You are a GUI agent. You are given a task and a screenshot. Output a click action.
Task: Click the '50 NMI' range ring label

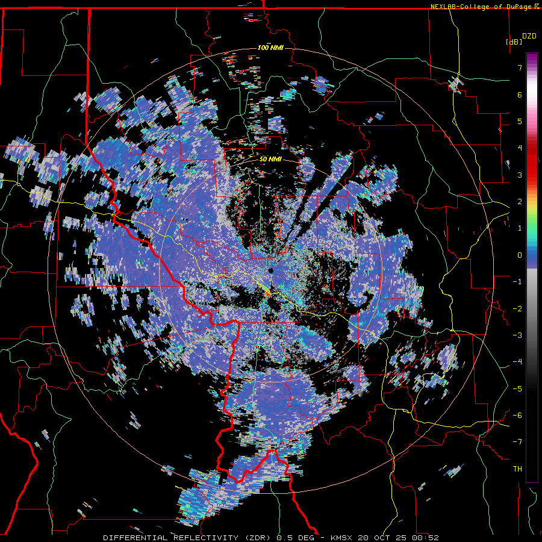(270, 160)
